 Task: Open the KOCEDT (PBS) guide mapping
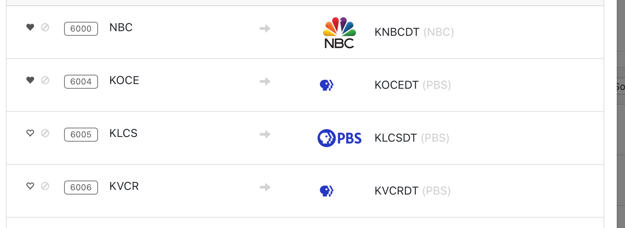coord(412,85)
